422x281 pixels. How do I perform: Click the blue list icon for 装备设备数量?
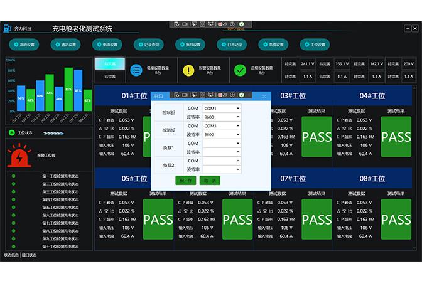tap(136, 70)
